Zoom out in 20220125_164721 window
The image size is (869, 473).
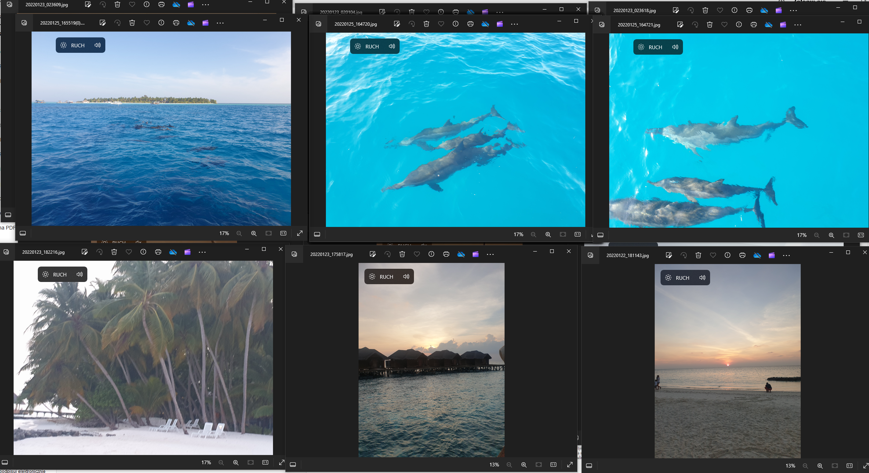coord(817,235)
